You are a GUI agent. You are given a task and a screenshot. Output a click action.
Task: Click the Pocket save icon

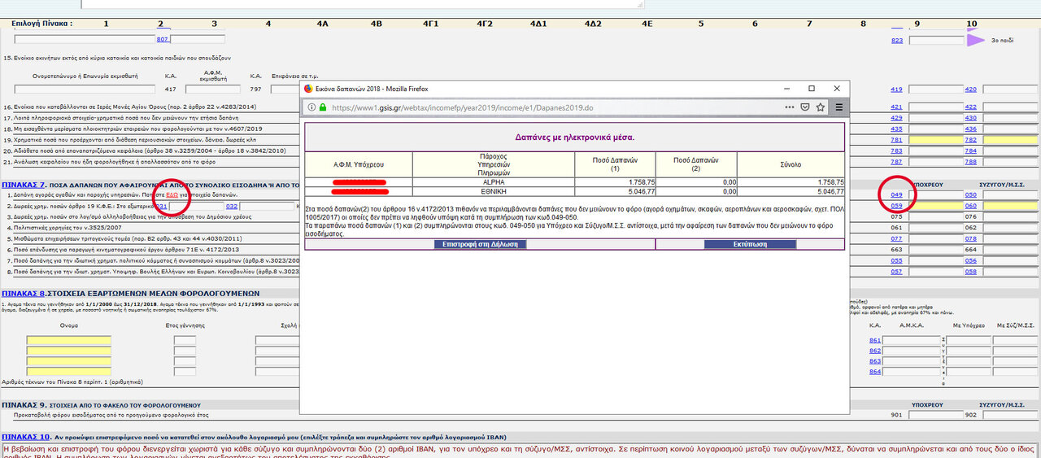pyautogui.click(x=805, y=107)
